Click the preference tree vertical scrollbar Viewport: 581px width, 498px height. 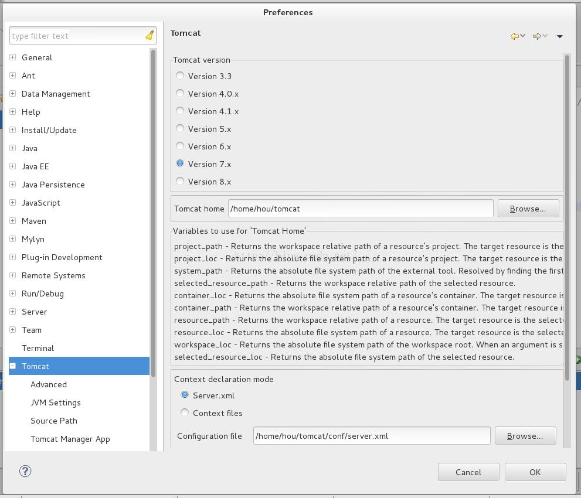pyautogui.click(x=153, y=213)
